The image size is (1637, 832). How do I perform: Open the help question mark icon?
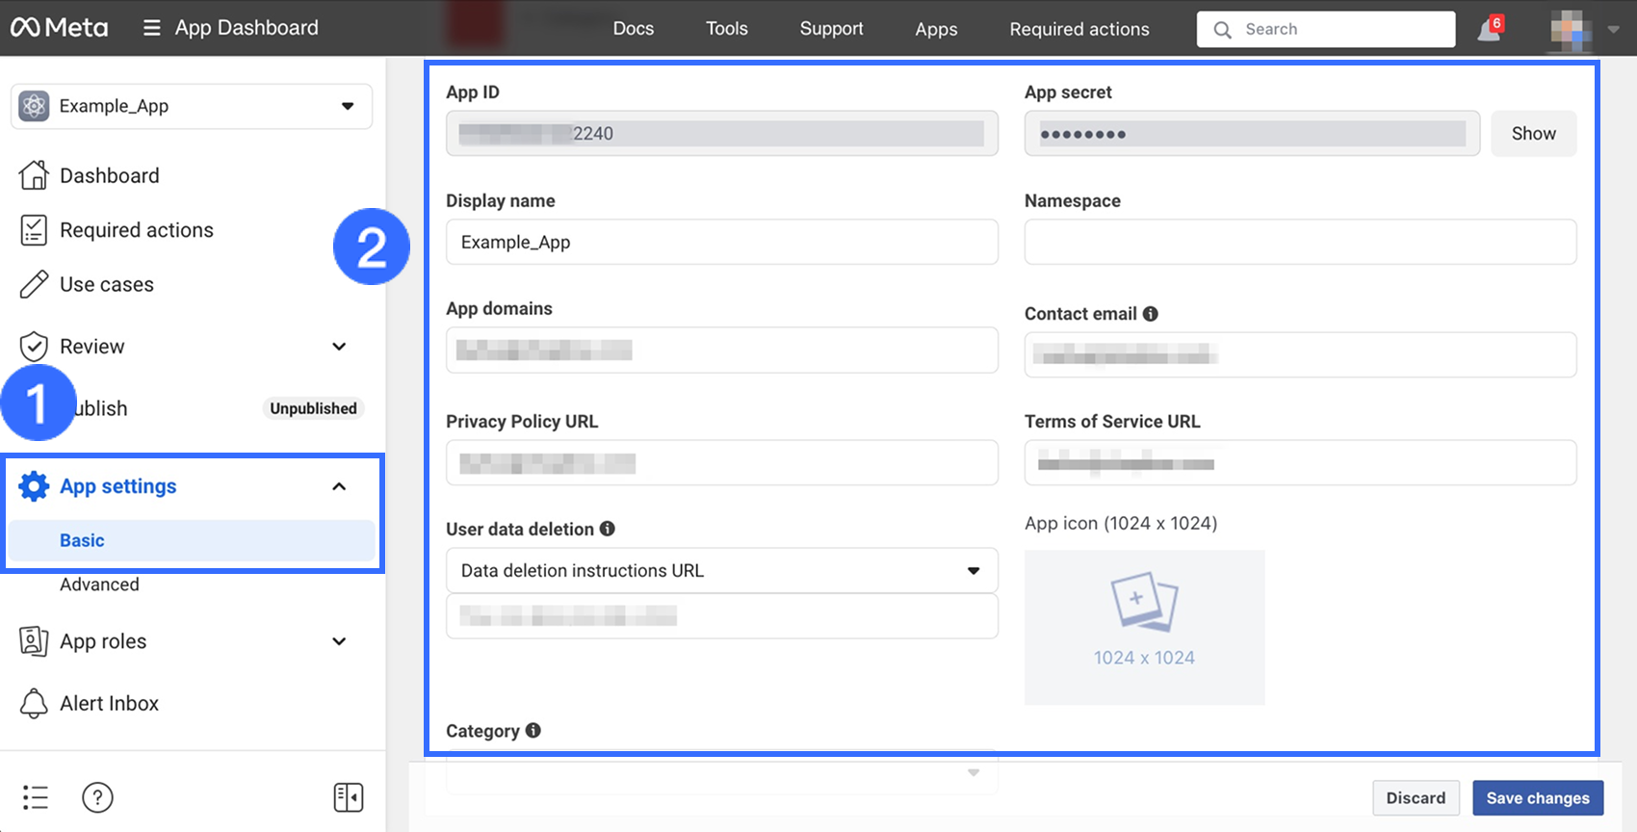click(x=97, y=797)
